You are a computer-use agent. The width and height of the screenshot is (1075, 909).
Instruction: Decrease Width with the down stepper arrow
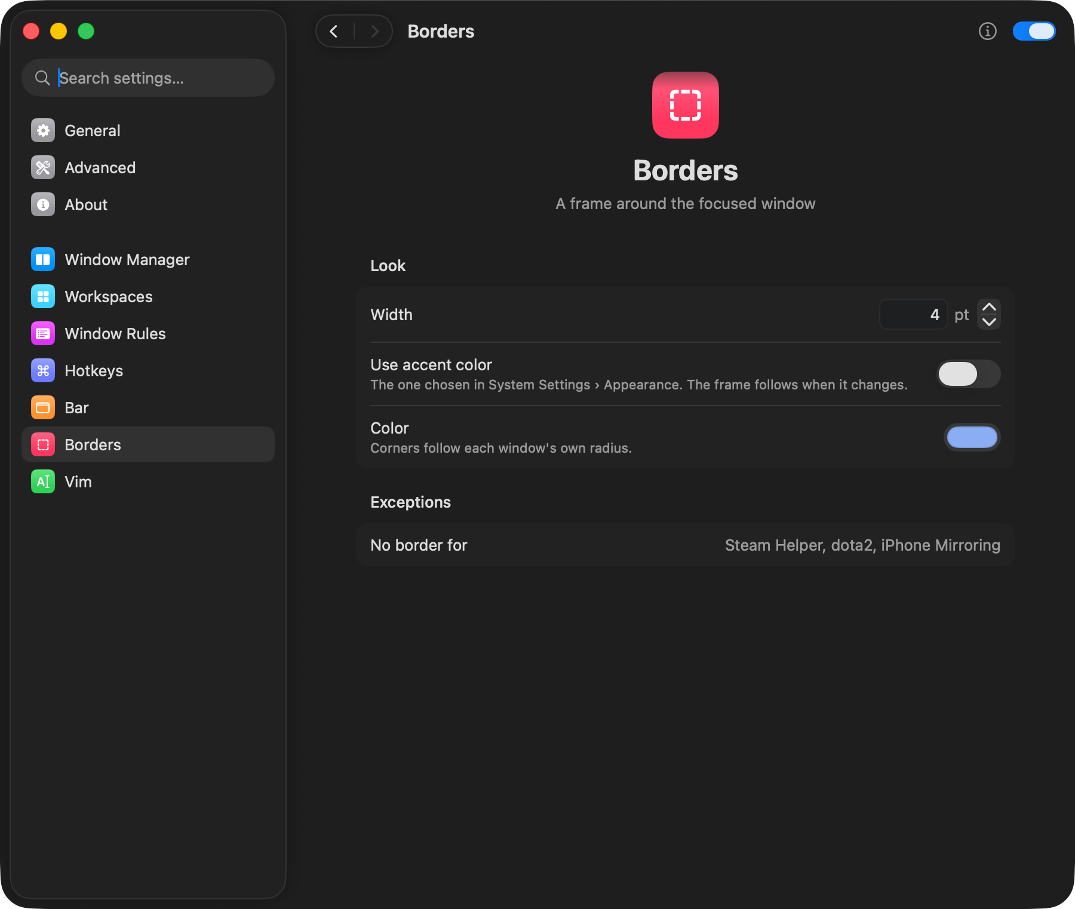point(989,322)
